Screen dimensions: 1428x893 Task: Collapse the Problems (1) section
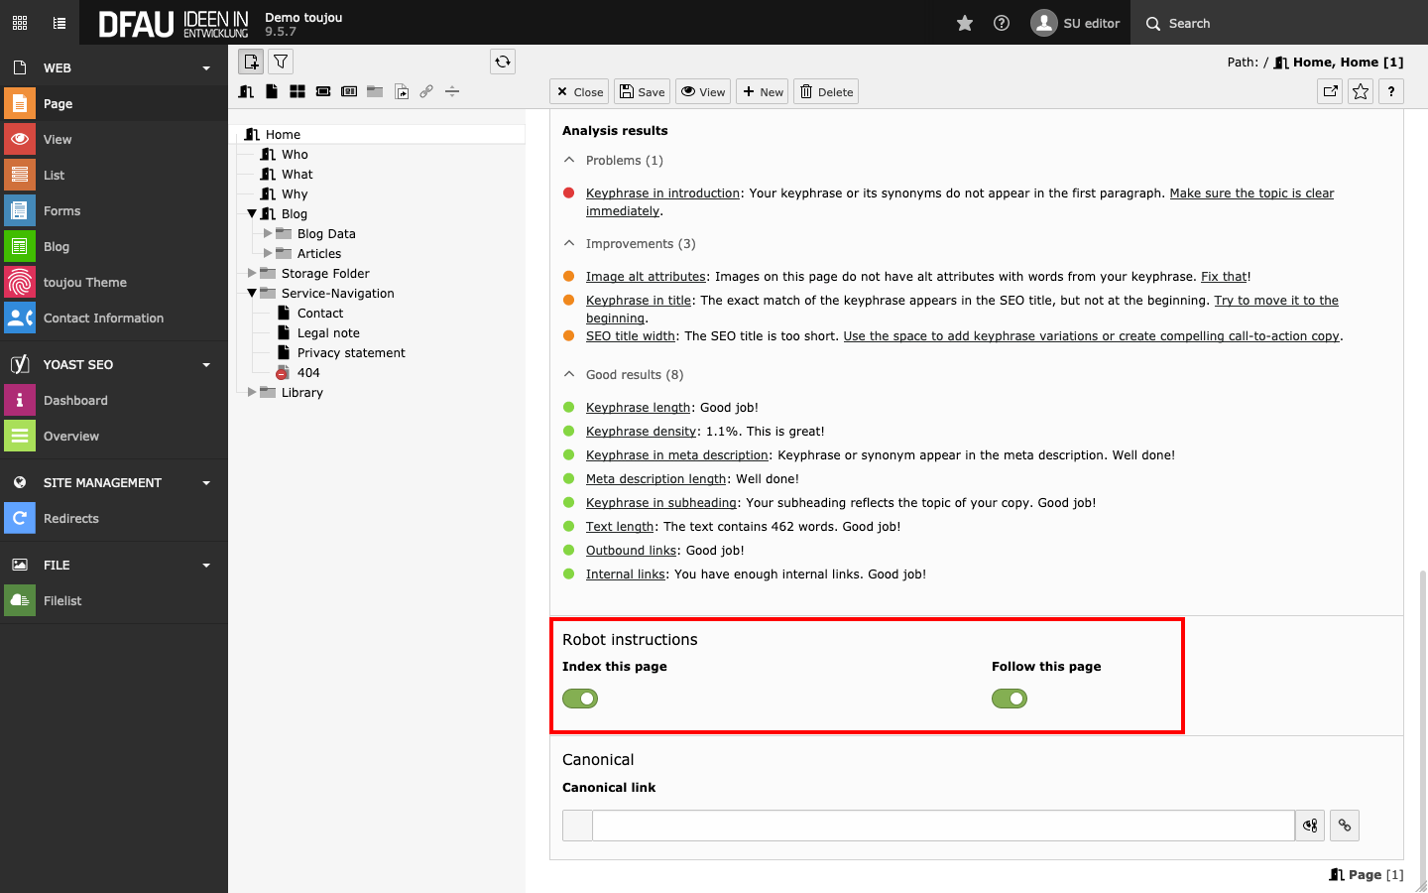click(x=569, y=160)
